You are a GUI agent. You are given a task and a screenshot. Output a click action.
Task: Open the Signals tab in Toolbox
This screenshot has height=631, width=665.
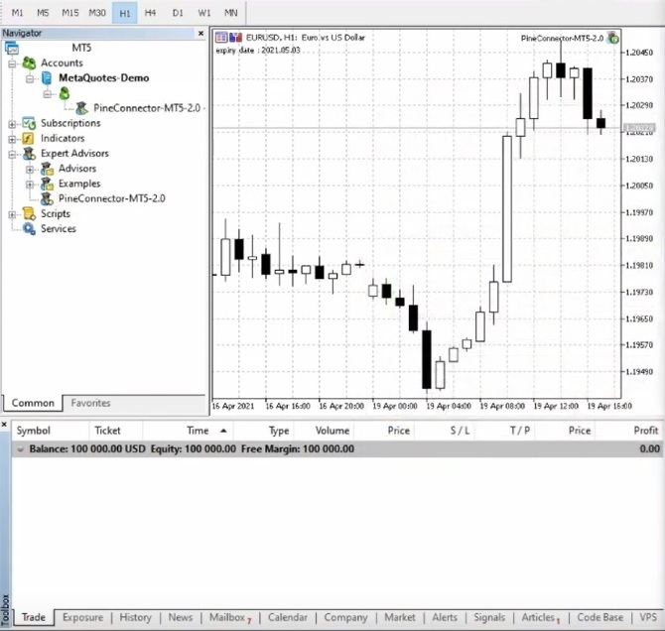pos(489,617)
